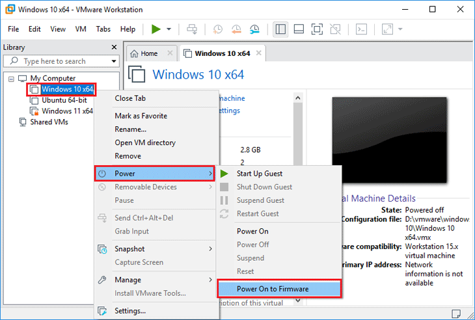Open the Library search dropdown arrow

pyautogui.click(x=114, y=61)
